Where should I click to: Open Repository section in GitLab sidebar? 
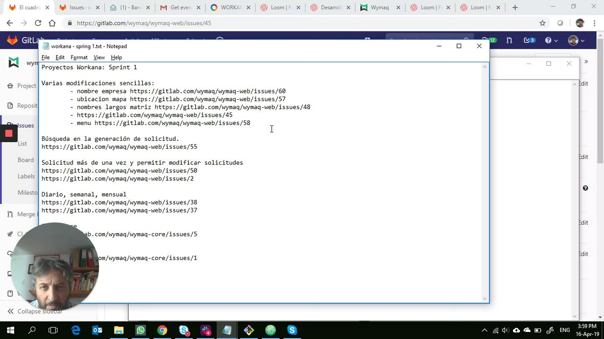pos(22,105)
